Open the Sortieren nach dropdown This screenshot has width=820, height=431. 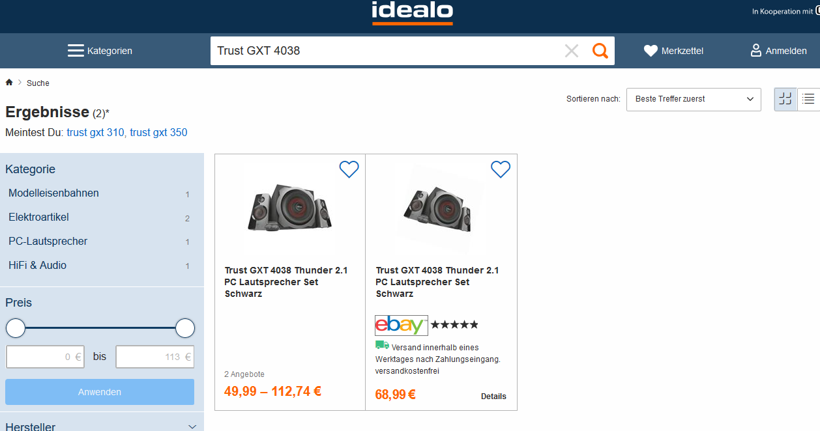click(x=694, y=100)
